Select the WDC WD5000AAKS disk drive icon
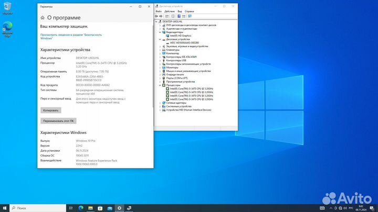This screenshot has width=378, height=212. click(x=167, y=43)
